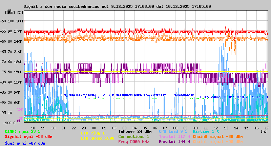271x146 pixels.
Task: Click the '-75' dBm y-axis label
Action: [x=3, y=72]
